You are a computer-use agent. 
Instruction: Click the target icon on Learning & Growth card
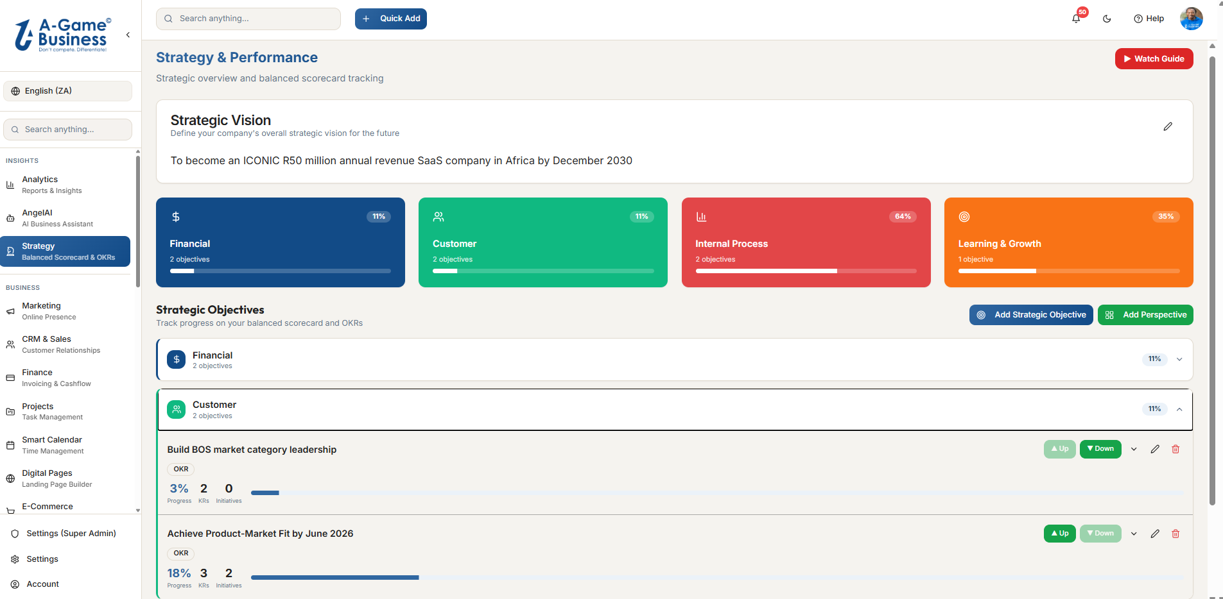[x=964, y=217]
